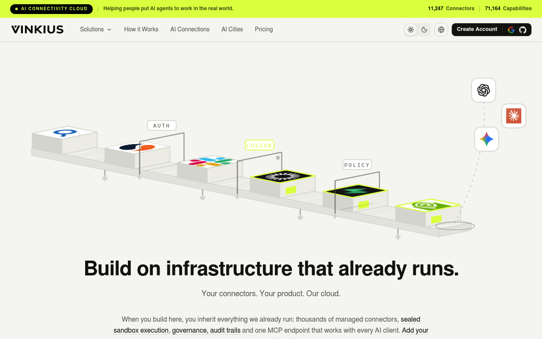Viewport: 542px width, 339px height.
Task: Click the 'Helping people put AI agents' tagline
Action: tap(168, 8)
